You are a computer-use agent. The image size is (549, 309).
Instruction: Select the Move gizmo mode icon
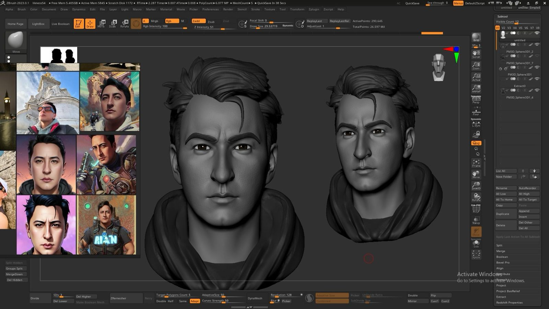(102, 24)
